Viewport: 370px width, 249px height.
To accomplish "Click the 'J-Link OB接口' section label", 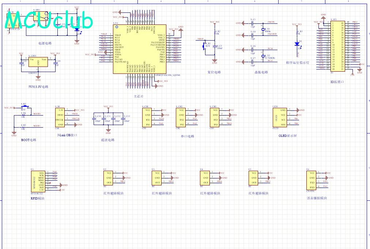I will tap(67, 135).
